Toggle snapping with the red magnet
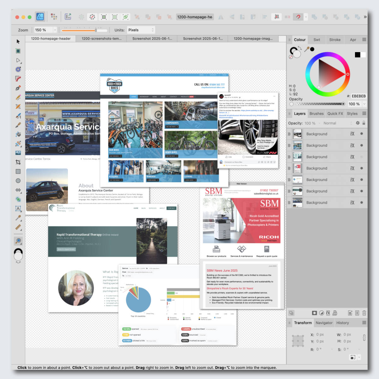 [298, 17]
